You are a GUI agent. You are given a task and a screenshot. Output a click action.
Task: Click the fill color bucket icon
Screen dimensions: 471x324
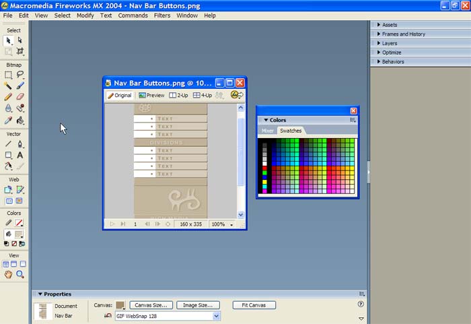(8, 234)
